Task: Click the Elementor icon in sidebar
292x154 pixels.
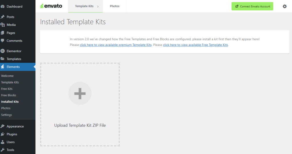Action: 3,51
